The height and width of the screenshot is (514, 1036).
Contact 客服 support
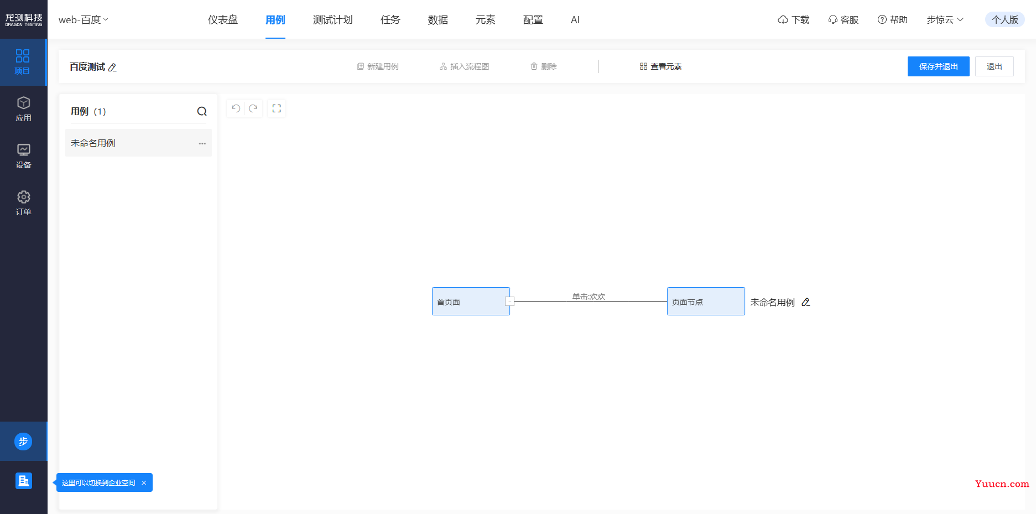[x=844, y=20]
